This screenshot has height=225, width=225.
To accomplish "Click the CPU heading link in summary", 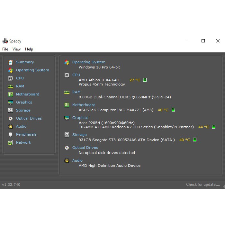I will (x=76, y=75).
